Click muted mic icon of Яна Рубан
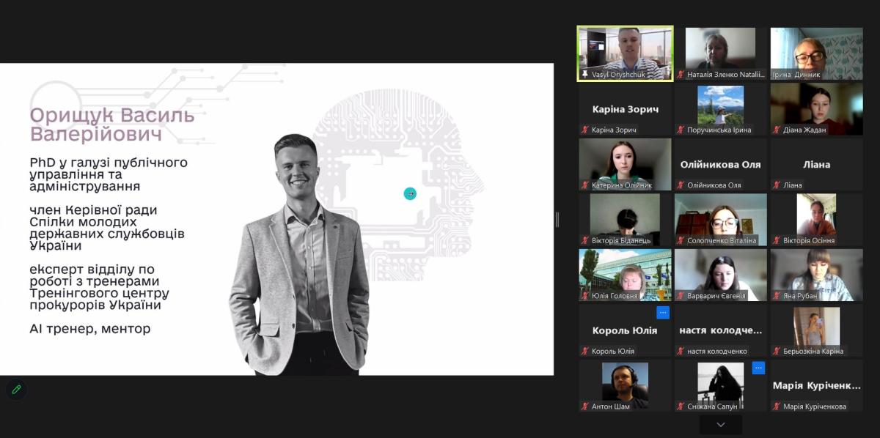880x438 pixels. [776, 296]
